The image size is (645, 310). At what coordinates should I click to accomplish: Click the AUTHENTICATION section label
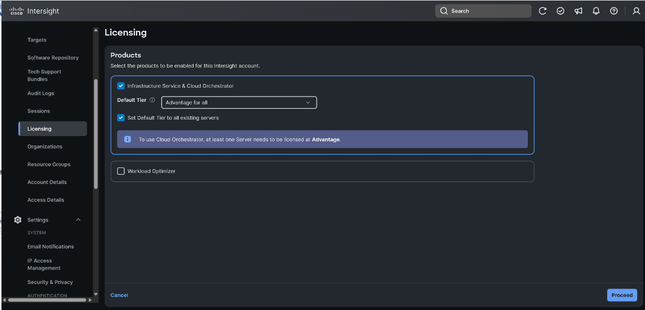click(47, 296)
